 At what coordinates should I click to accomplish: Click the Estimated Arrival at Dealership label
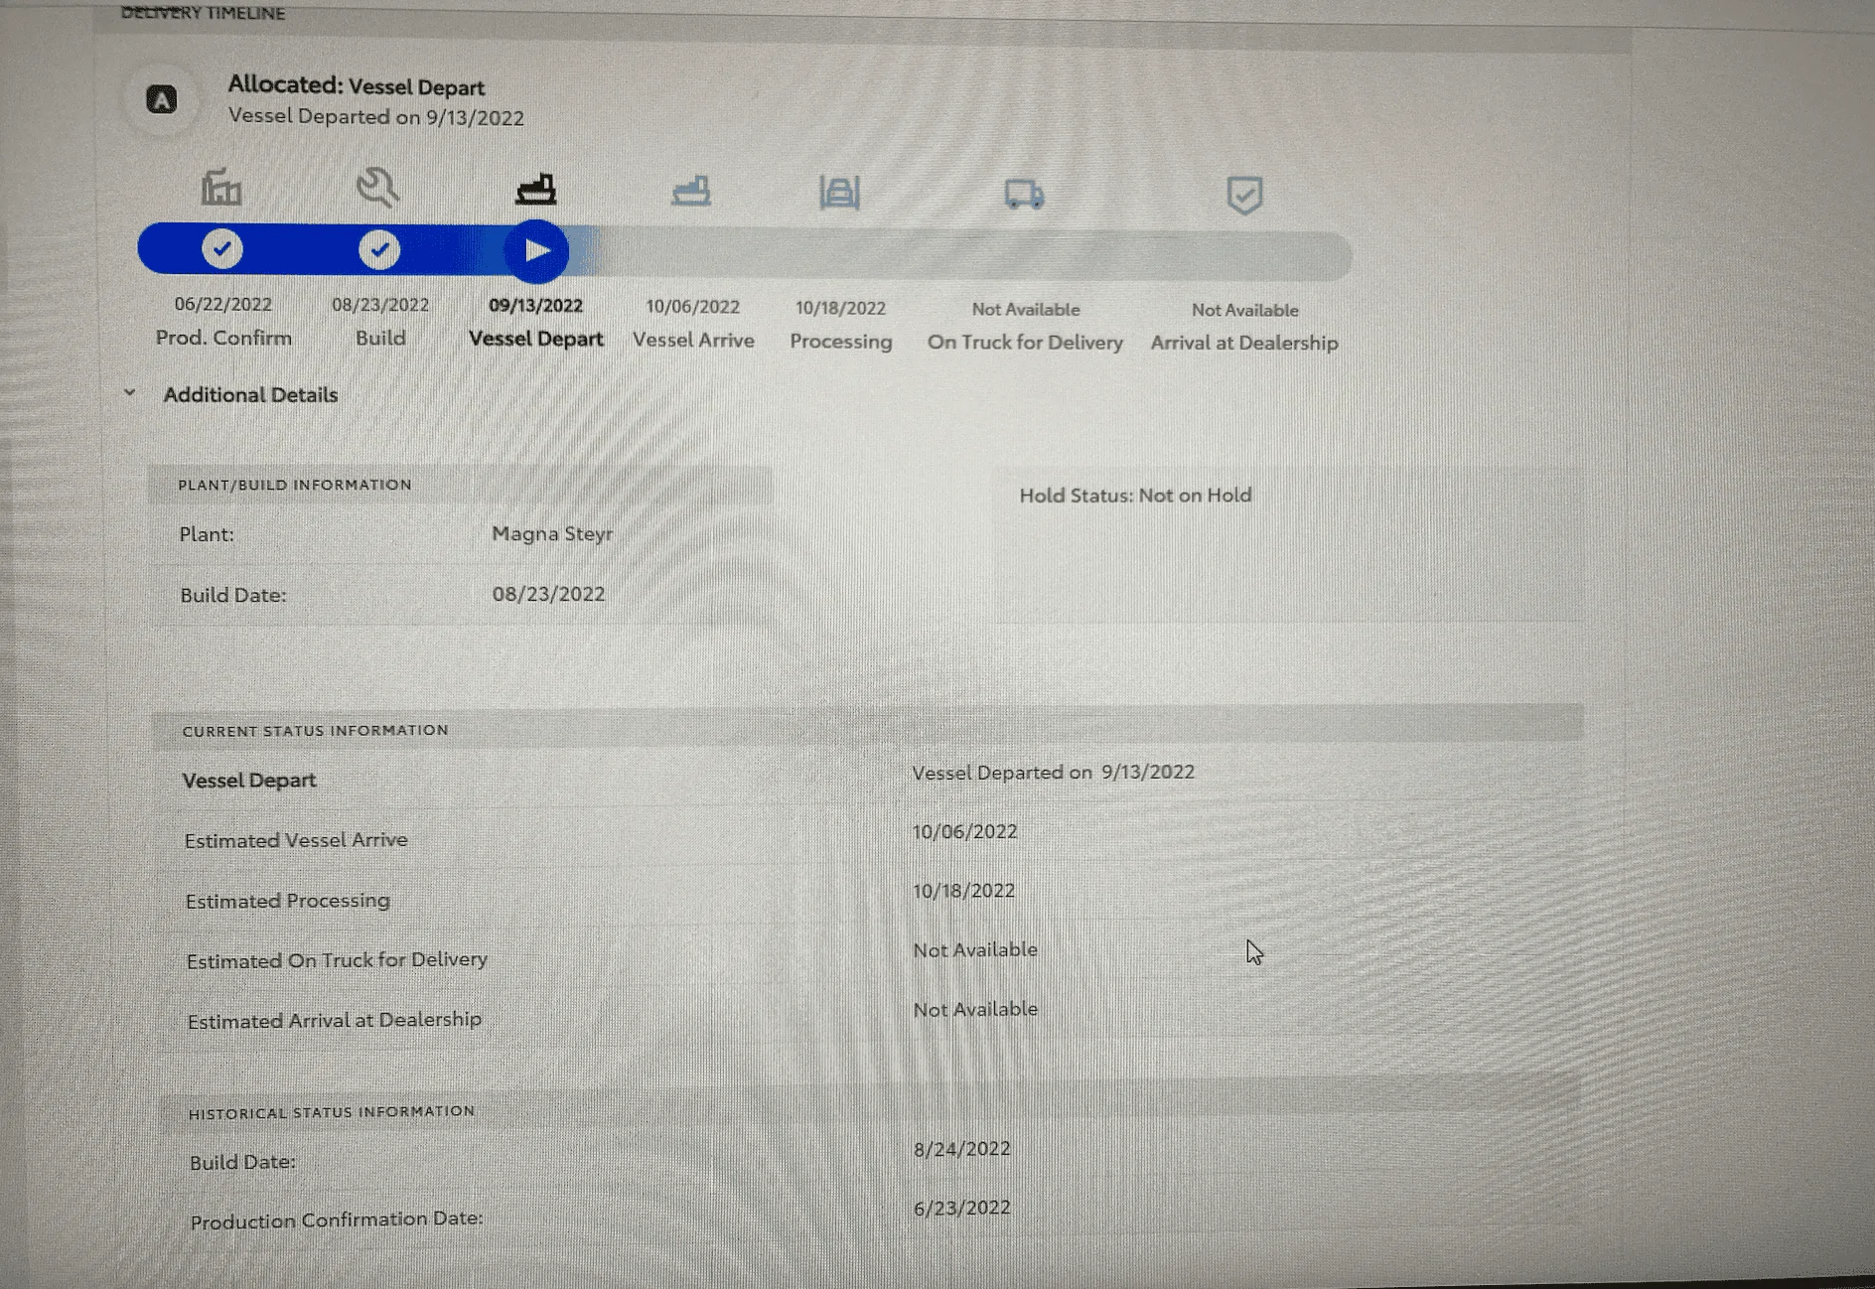pos(335,1021)
